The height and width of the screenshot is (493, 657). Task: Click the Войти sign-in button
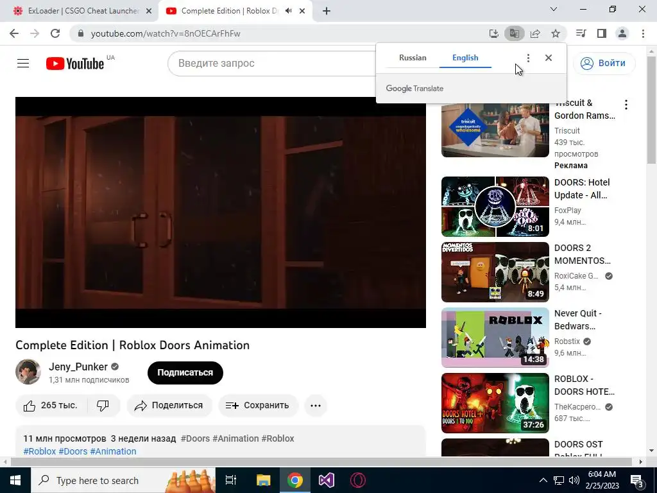tap(604, 64)
